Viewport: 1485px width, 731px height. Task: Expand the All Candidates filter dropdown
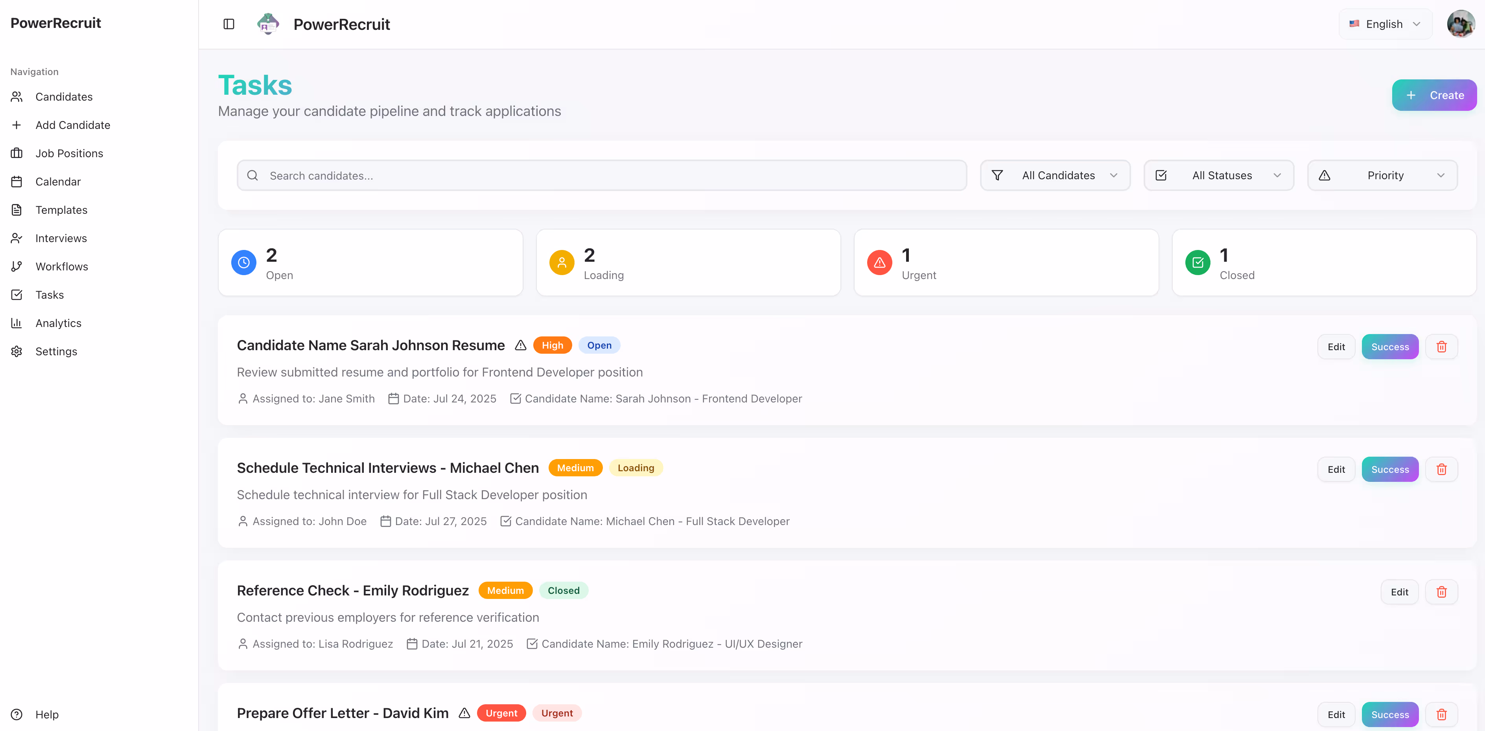(1055, 176)
